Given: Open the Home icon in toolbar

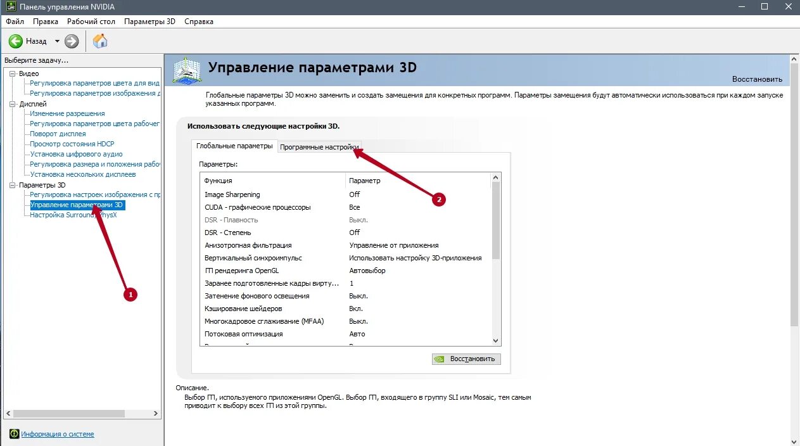Looking at the screenshot, I should [100, 41].
